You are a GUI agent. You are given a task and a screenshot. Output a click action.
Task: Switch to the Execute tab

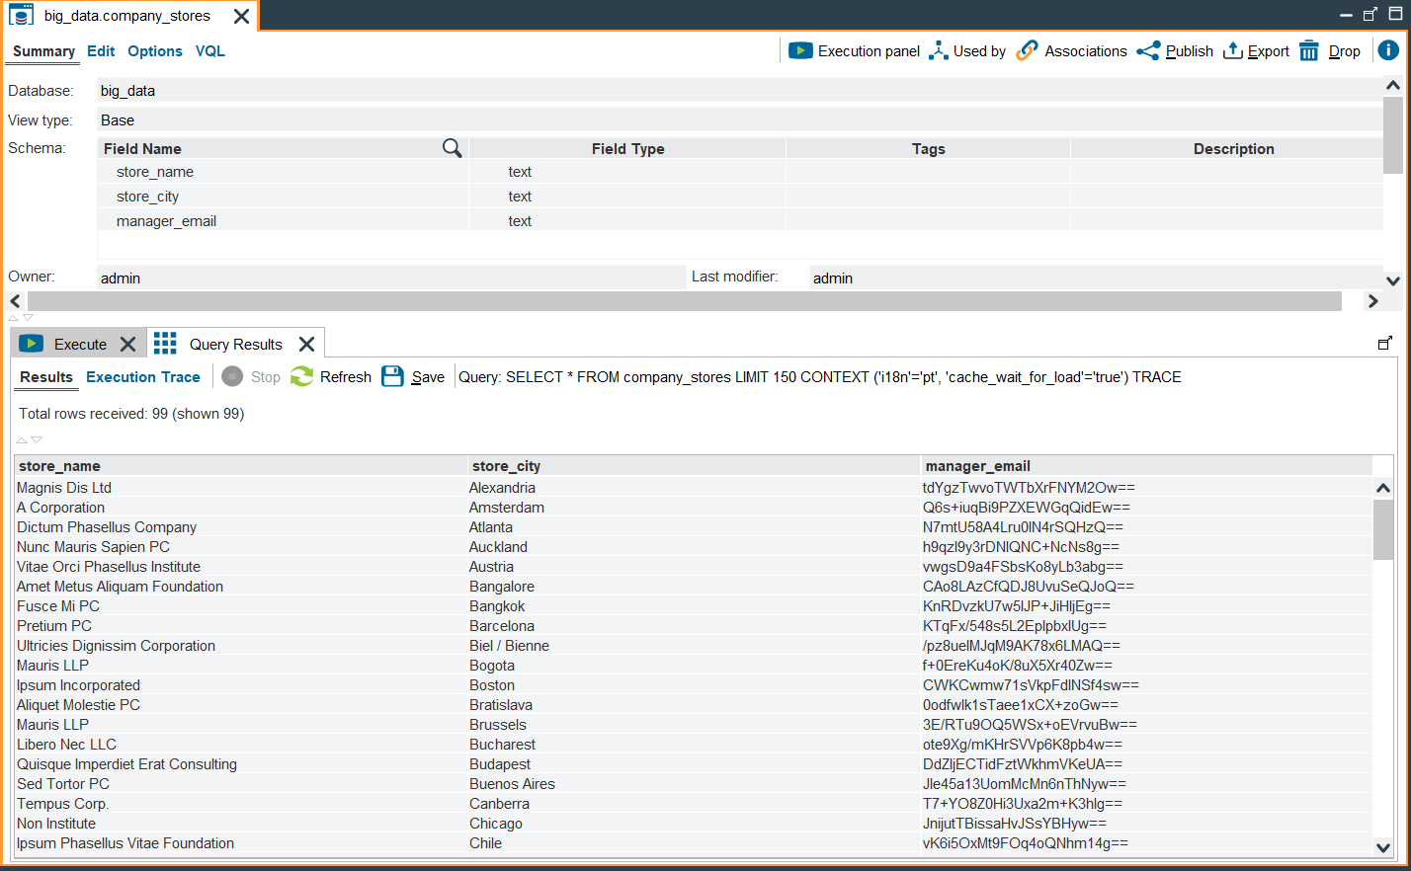click(80, 344)
